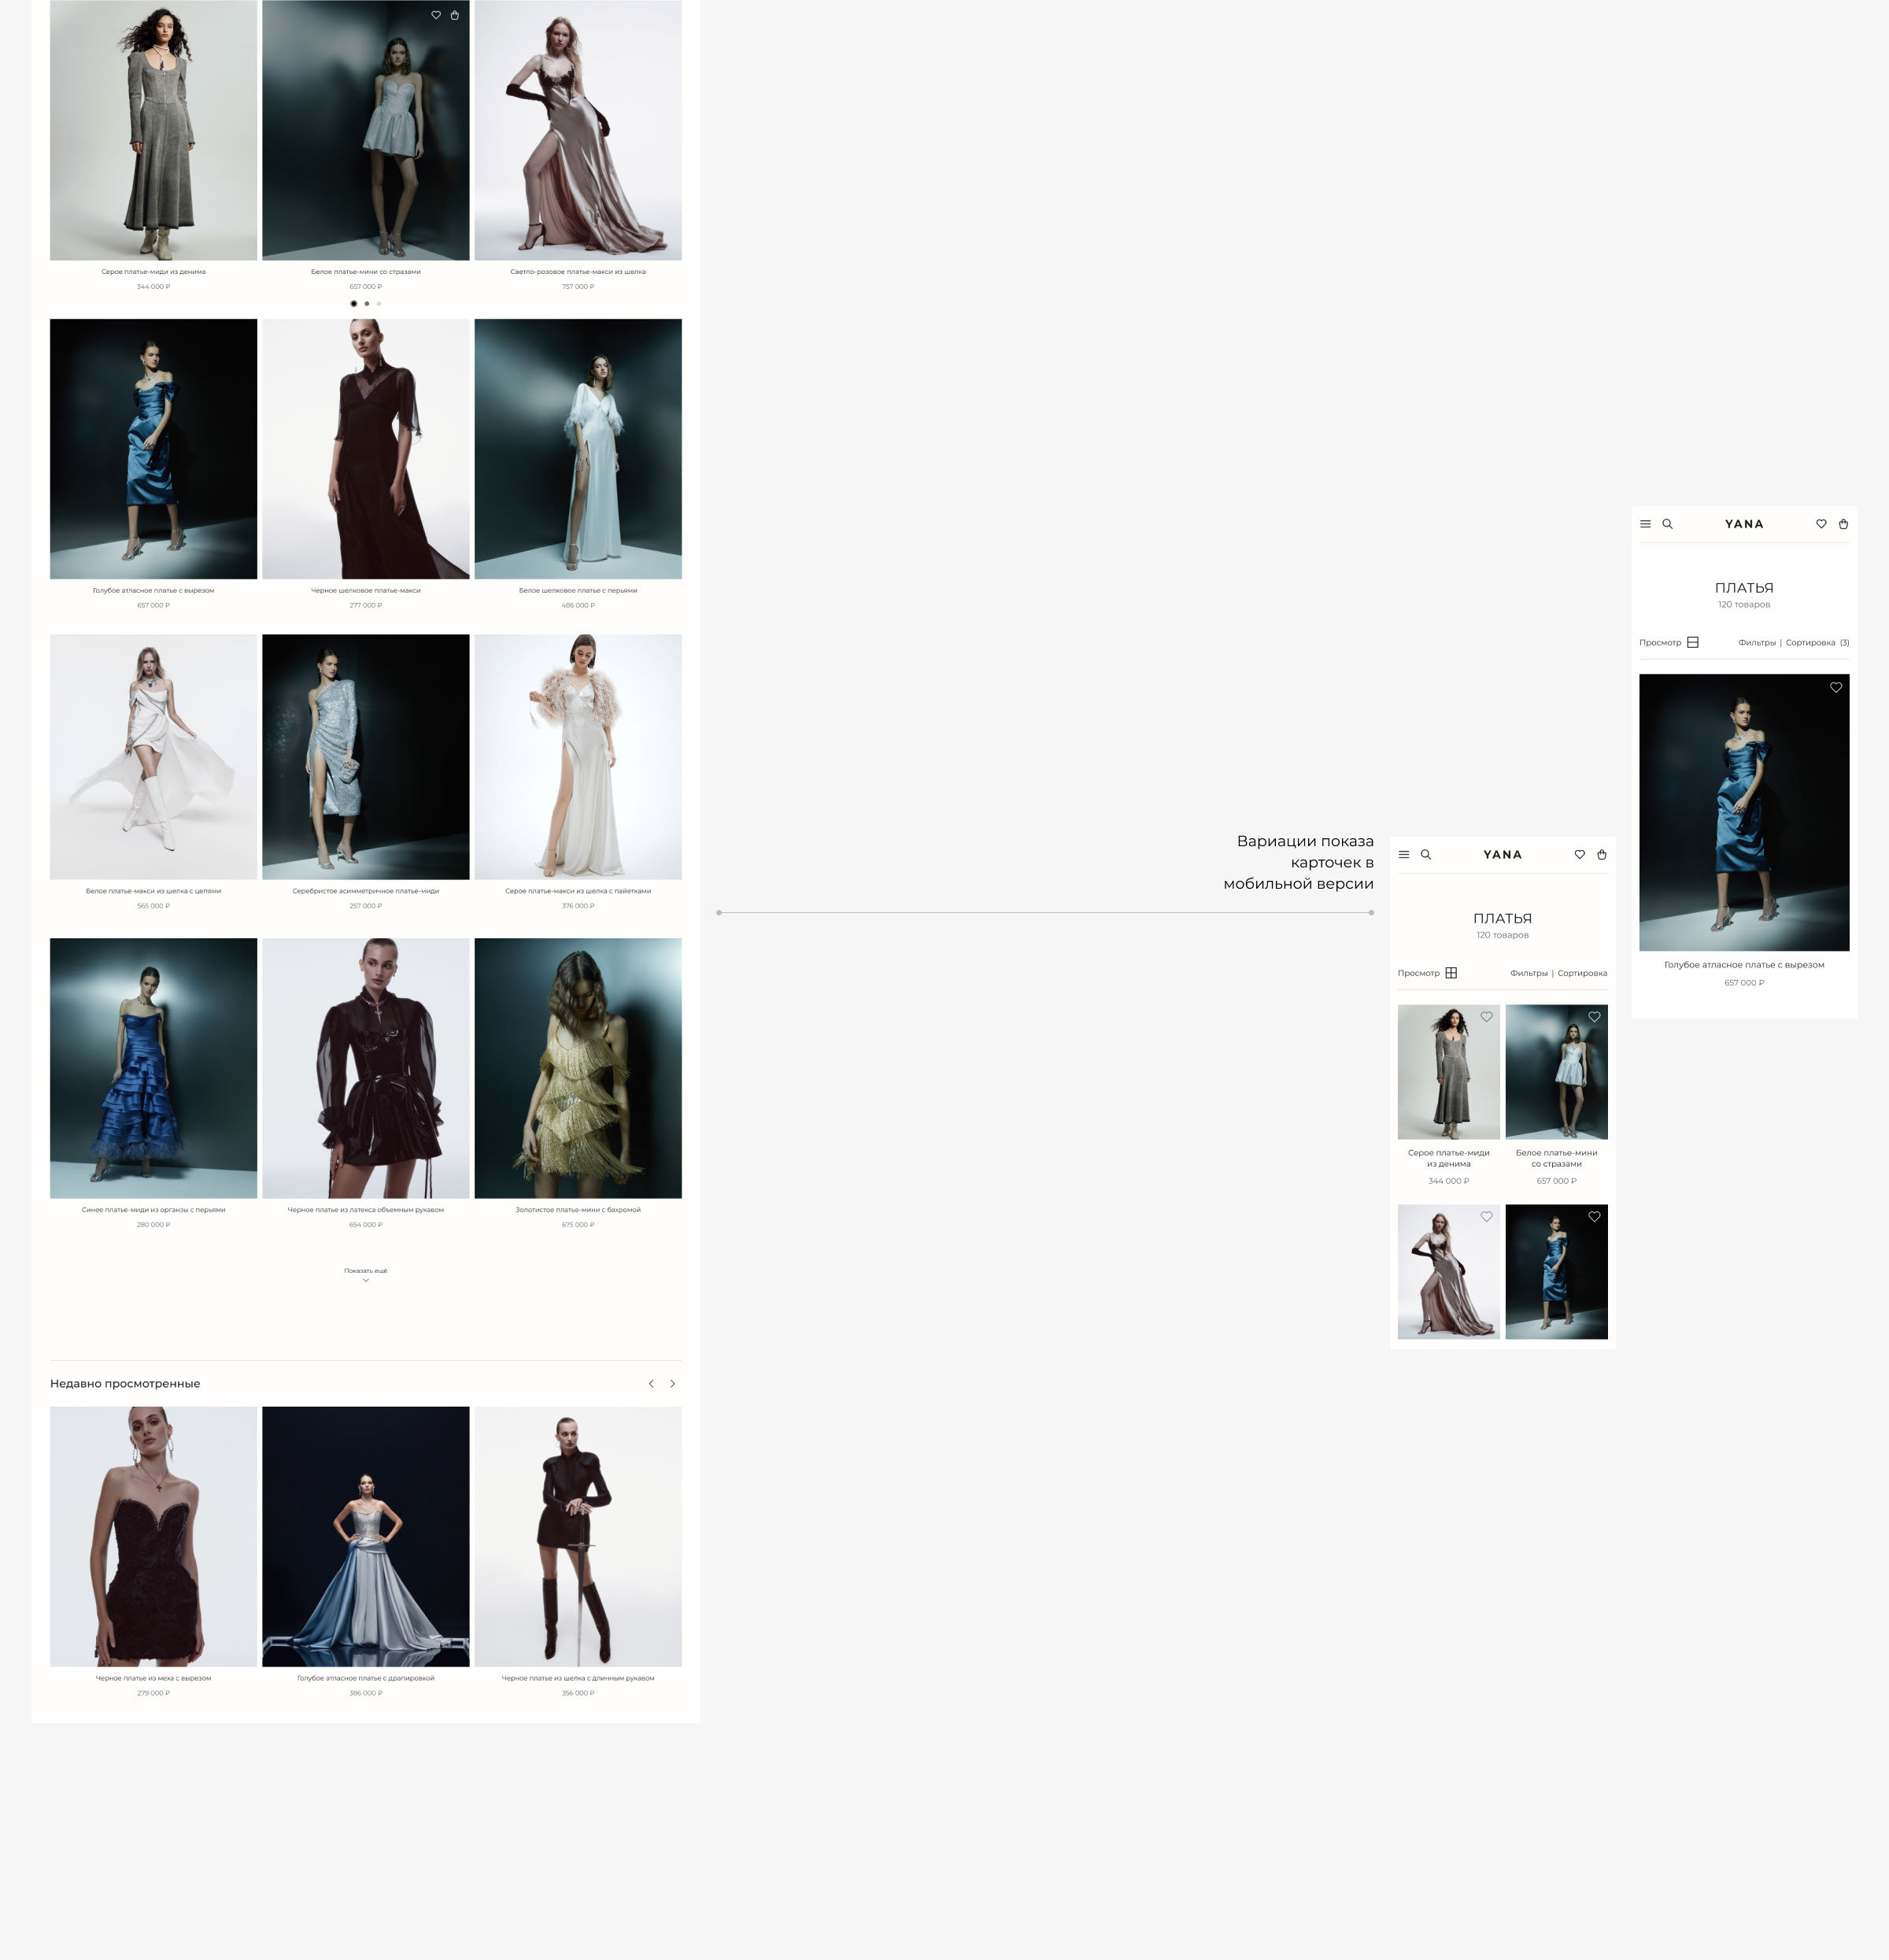This screenshot has width=1889, height=1960.
Task: Open Сортировка in two-column mobile view
Action: pos(1582,973)
